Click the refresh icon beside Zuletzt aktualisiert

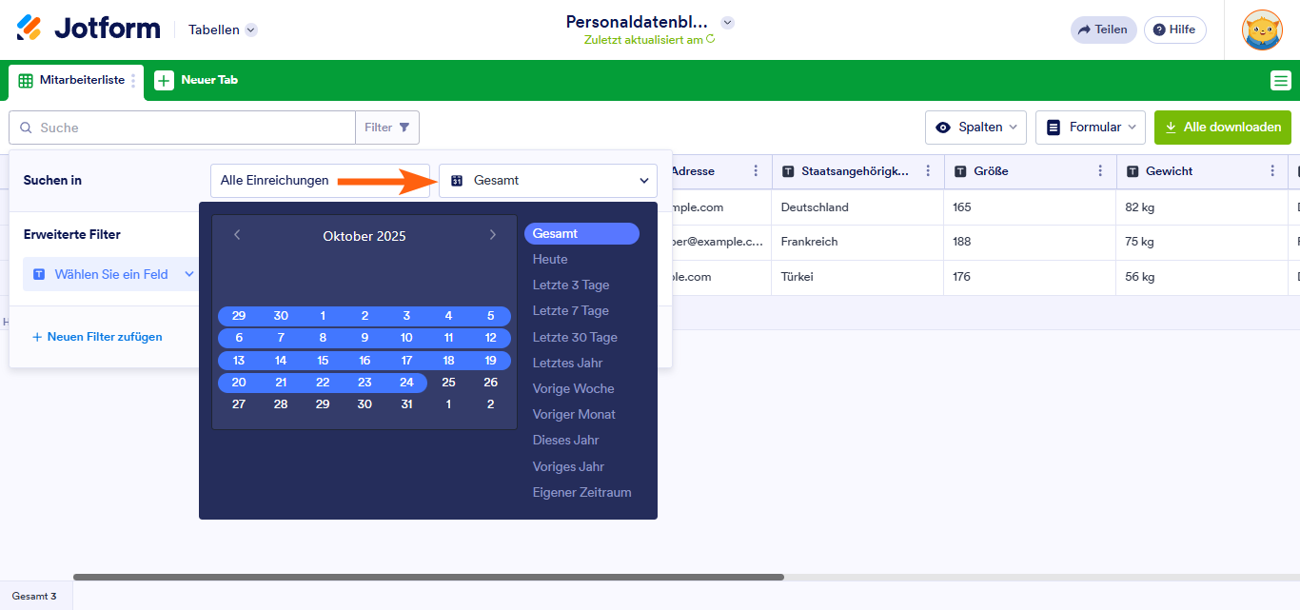tap(710, 40)
